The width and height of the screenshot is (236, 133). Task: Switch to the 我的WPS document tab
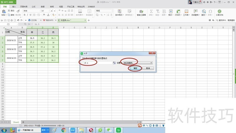pyautogui.click(x=50, y=20)
